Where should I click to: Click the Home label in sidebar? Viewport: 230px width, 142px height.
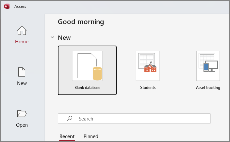[22, 42]
